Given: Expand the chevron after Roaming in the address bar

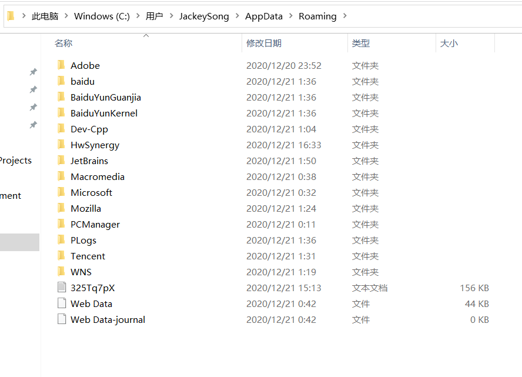Looking at the screenshot, I should (x=345, y=16).
